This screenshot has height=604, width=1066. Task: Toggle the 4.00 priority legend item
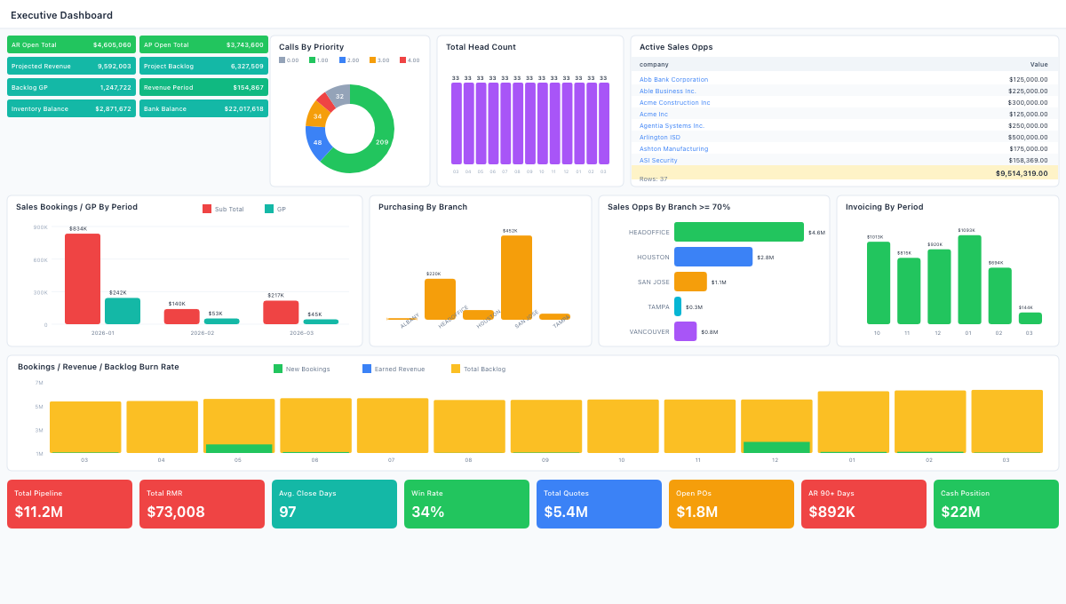pyautogui.click(x=409, y=60)
